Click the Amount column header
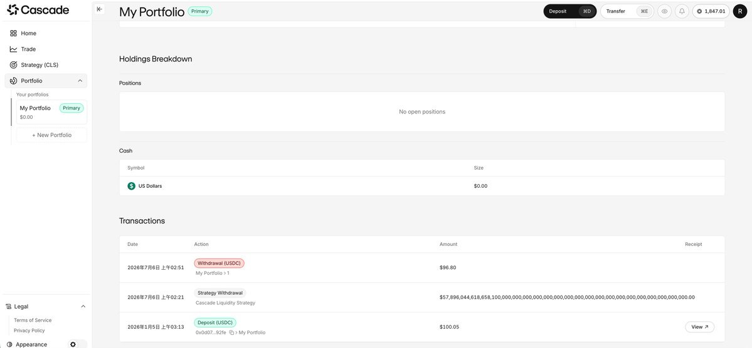Image resolution: width=752 pixels, height=348 pixels. (448, 244)
